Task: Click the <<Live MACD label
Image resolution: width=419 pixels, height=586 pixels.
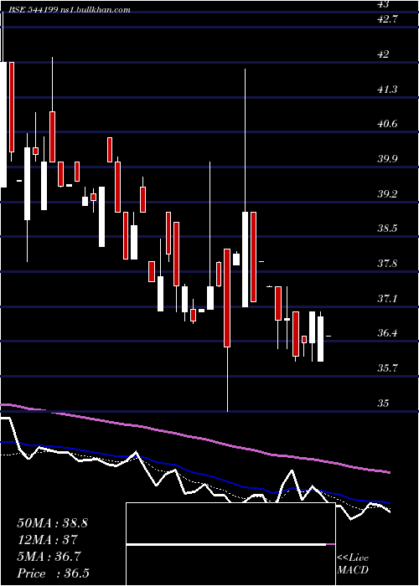Action: (x=353, y=564)
